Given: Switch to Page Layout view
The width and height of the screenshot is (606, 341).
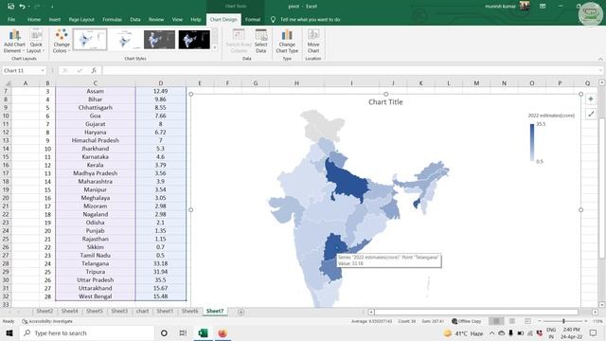Looking at the screenshot, I should pyautogui.click(x=512, y=321).
